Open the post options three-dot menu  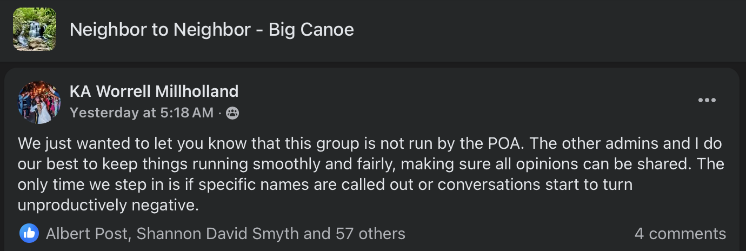click(707, 100)
